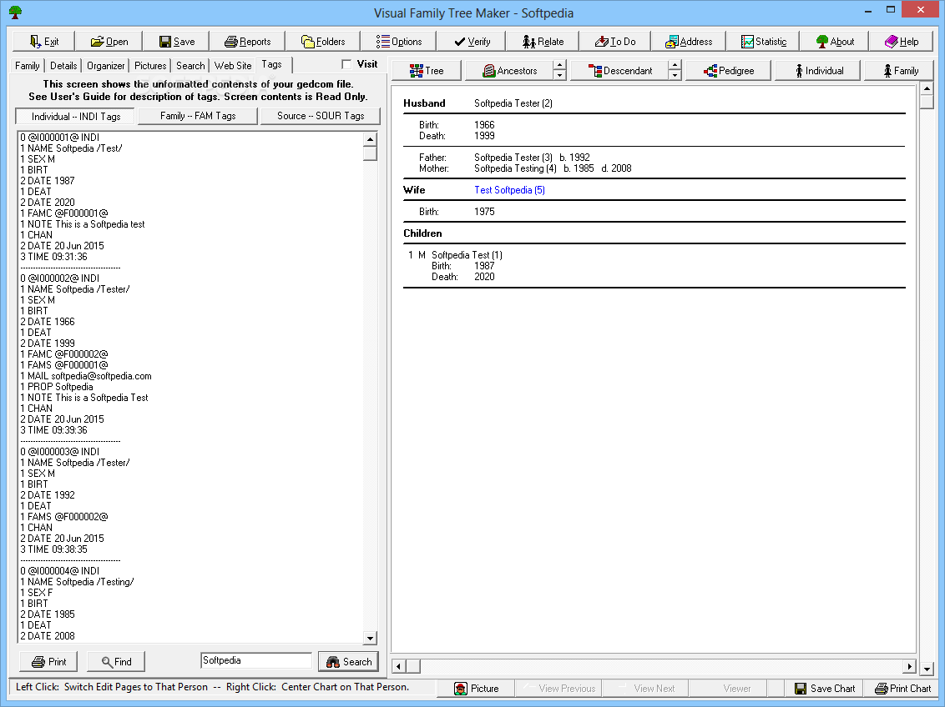Decrease Ancestors generations with down arrow
The image size is (945, 707).
coord(560,76)
